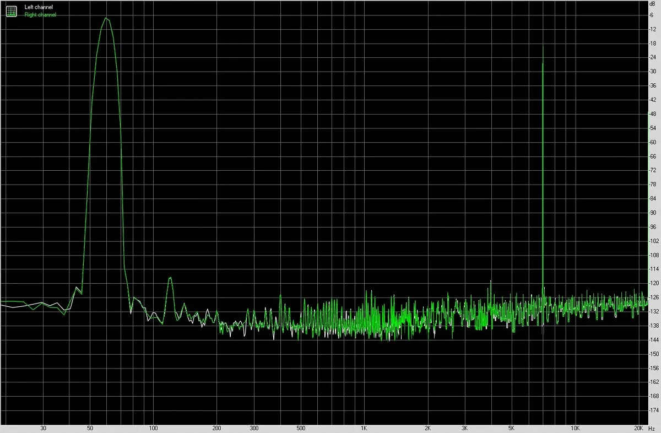Click the 100 frequency axis label

[154, 428]
